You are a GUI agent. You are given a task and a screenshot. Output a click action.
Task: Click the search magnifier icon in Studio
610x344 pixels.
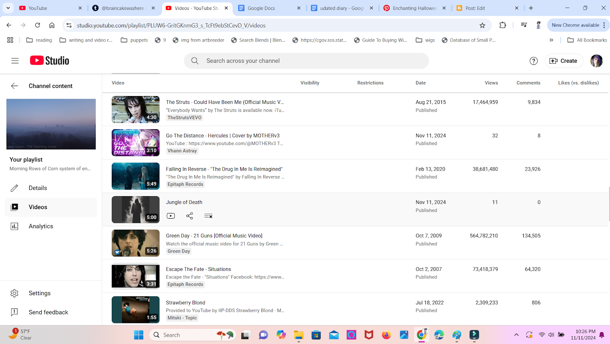(195, 61)
